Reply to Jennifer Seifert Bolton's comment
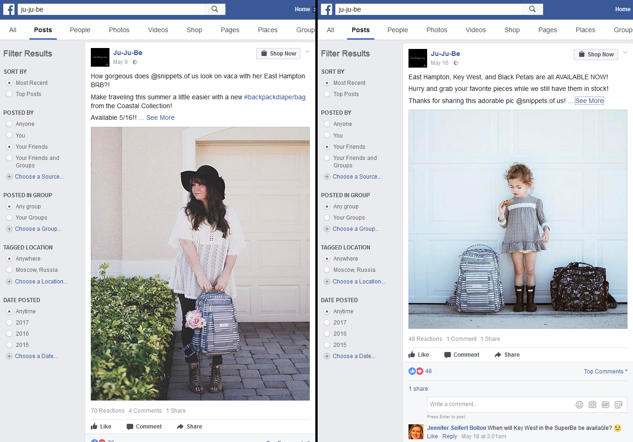The width and height of the screenshot is (633, 442). pyautogui.click(x=449, y=436)
